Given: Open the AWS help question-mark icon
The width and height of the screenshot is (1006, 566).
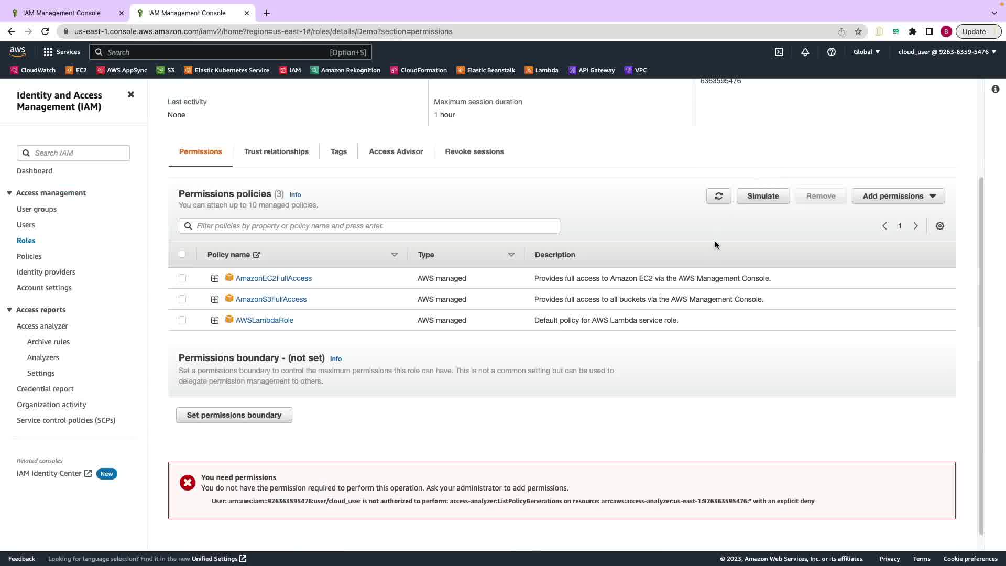Looking at the screenshot, I should [x=832, y=52].
